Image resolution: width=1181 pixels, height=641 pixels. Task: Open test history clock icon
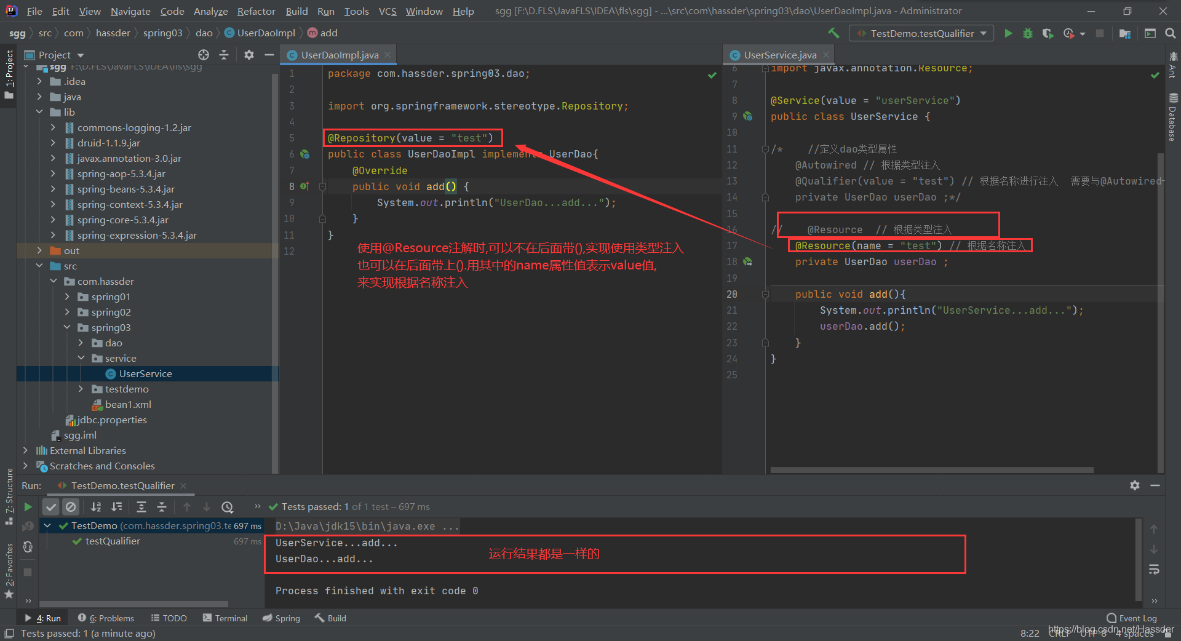(x=228, y=507)
